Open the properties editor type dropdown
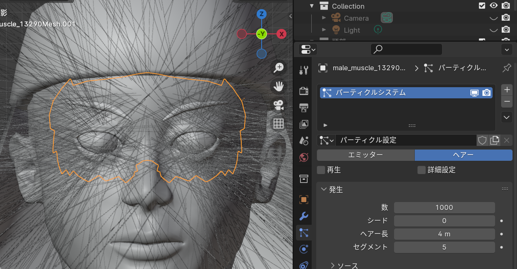This screenshot has height=269, width=517. click(x=308, y=50)
